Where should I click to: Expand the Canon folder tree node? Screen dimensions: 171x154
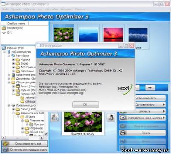(13, 109)
